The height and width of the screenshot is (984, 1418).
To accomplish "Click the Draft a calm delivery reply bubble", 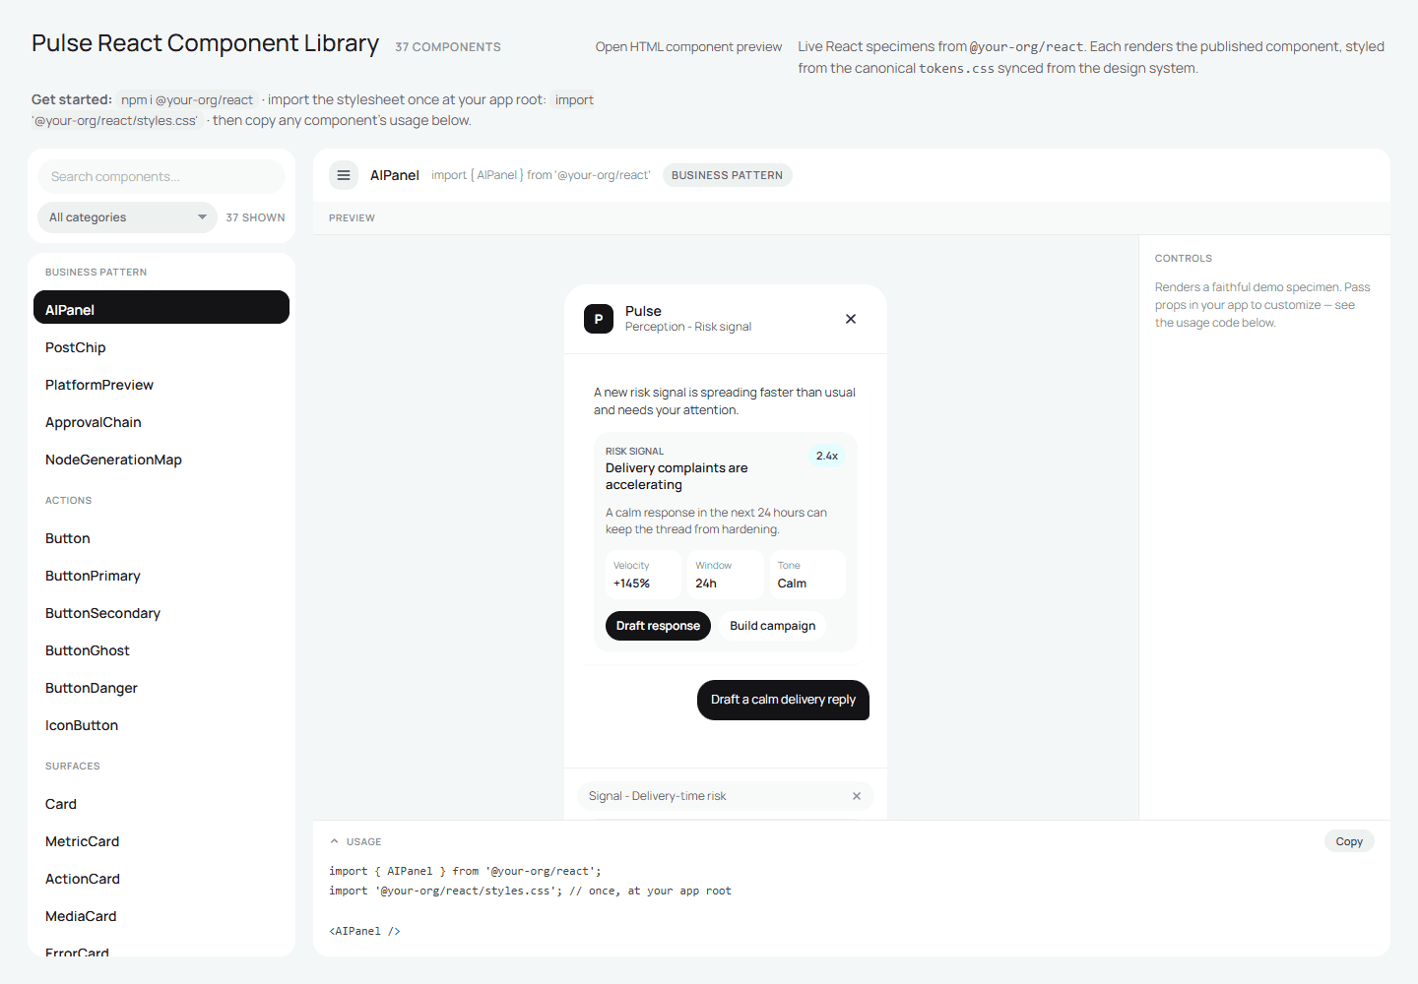I will [x=783, y=700].
